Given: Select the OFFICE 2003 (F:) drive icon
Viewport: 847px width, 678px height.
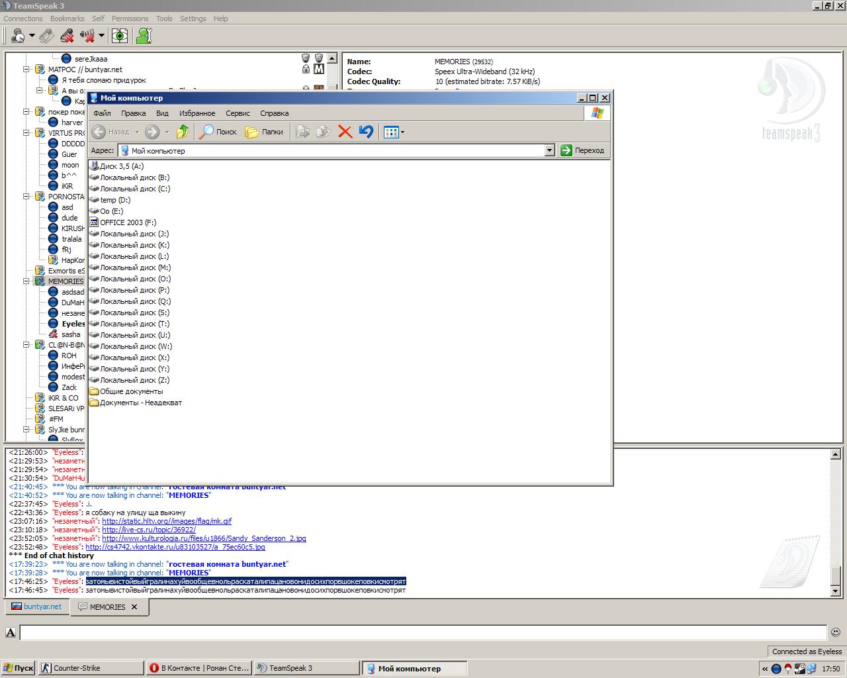Looking at the screenshot, I should pyautogui.click(x=94, y=222).
